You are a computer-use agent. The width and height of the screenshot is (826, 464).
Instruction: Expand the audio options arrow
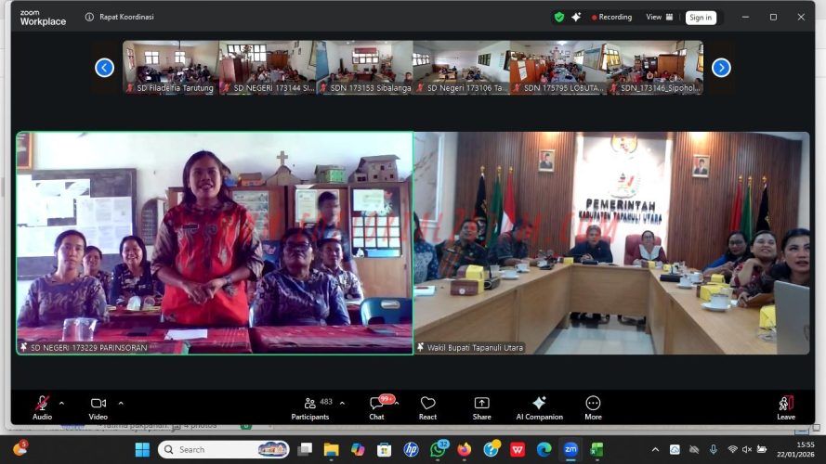pyautogui.click(x=62, y=403)
